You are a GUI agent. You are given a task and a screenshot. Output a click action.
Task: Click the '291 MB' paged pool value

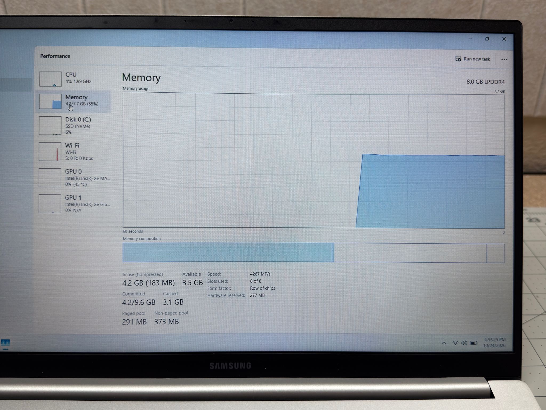[x=134, y=322]
